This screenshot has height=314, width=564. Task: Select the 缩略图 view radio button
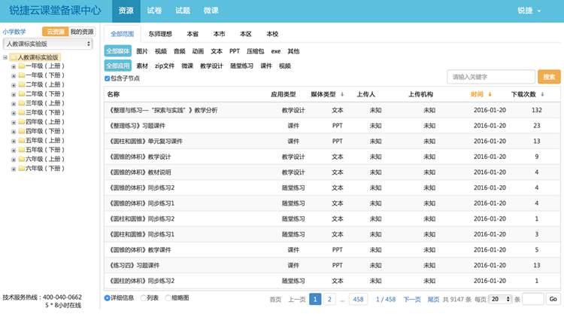coord(168,298)
